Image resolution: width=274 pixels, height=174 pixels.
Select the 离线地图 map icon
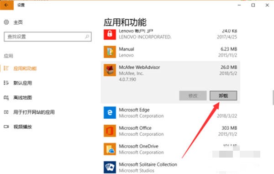[x=6, y=97]
